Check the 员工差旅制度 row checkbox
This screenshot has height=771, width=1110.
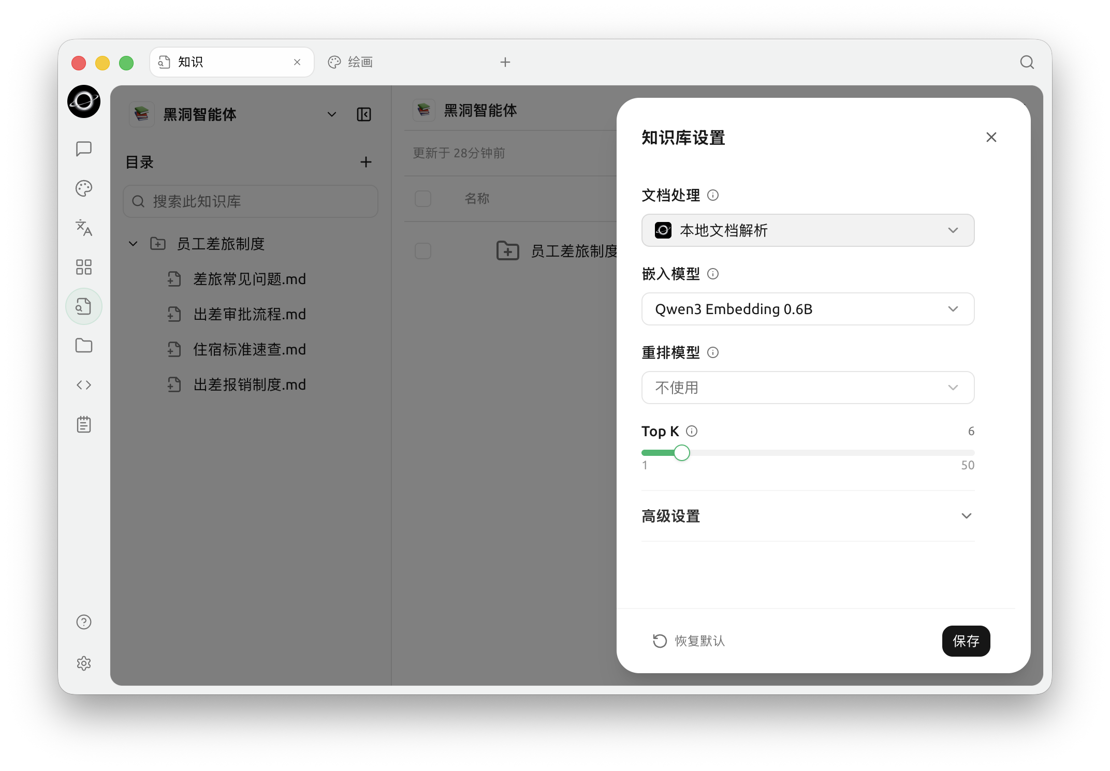423,251
